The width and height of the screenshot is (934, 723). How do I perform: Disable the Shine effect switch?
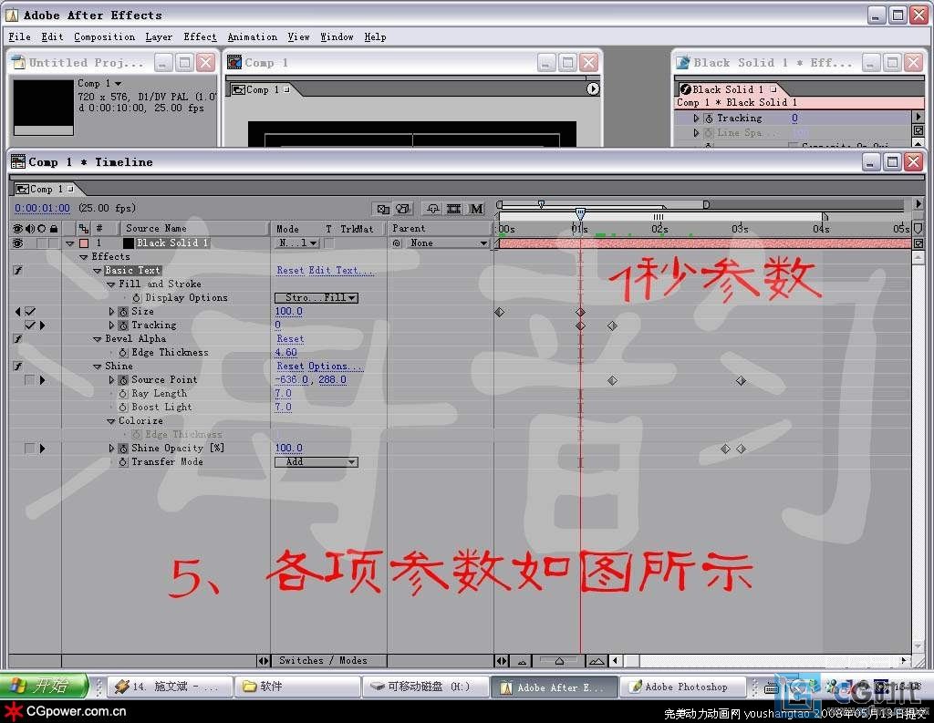click(18, 367)
